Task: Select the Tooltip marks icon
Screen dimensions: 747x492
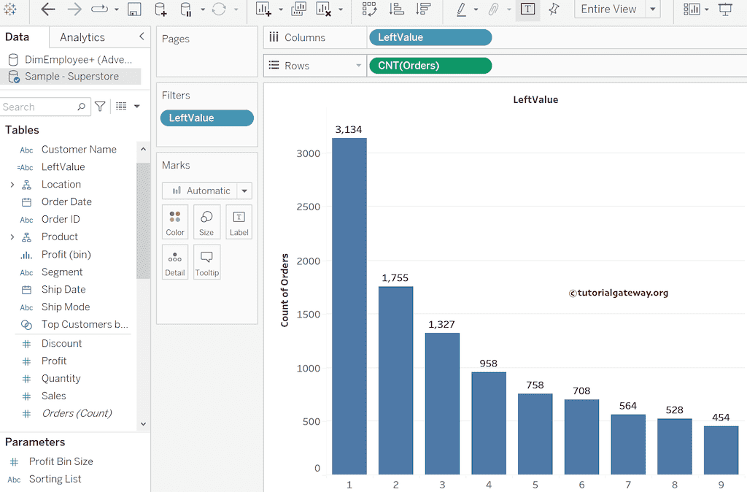Action: [x=206, y=261]
